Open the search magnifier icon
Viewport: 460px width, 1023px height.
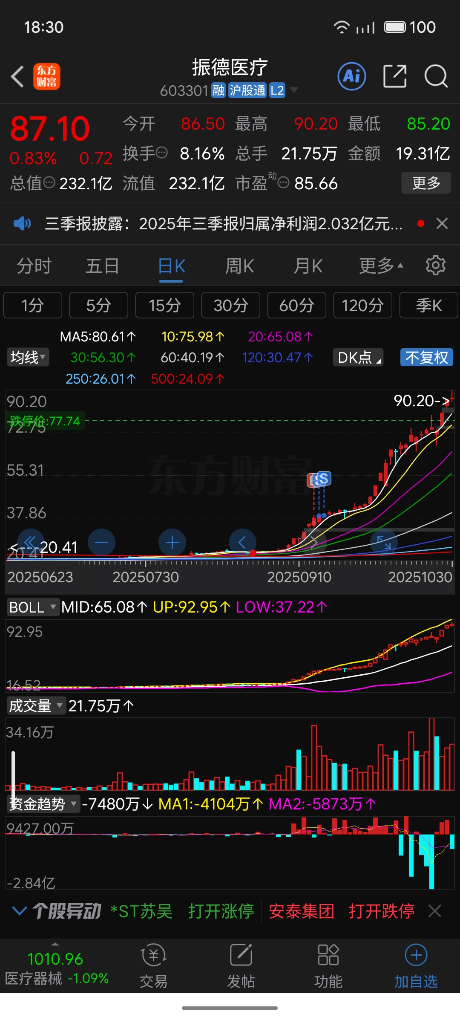point(436,77)
